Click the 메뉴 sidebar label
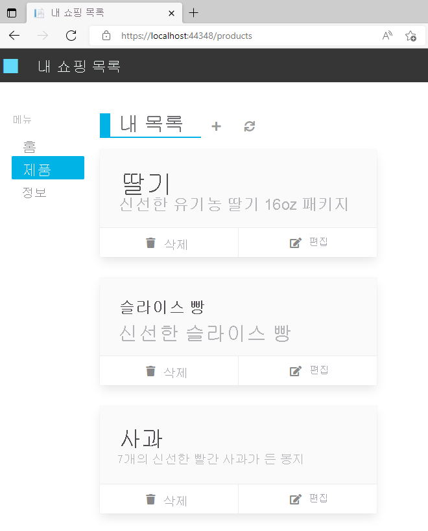The width and height of the screenshot is (428, 531). (x=23, y=119)
